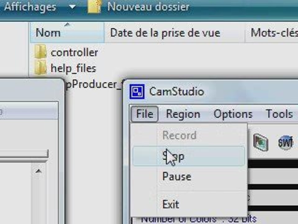The height and width of the screenshot is (224, 298).
Task: Open the Options menu
Action: coord(233,114)
